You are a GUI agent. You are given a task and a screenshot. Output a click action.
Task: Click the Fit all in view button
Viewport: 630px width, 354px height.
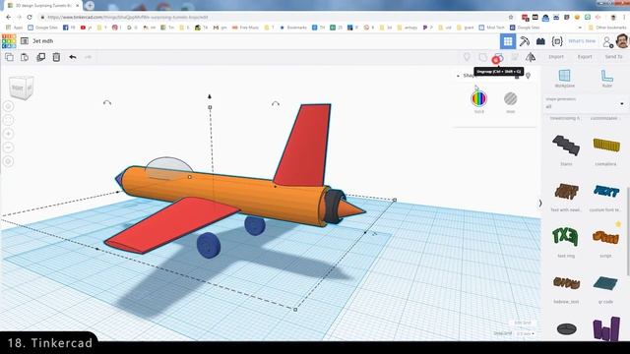pyautogui.click(x=9, y=120)
